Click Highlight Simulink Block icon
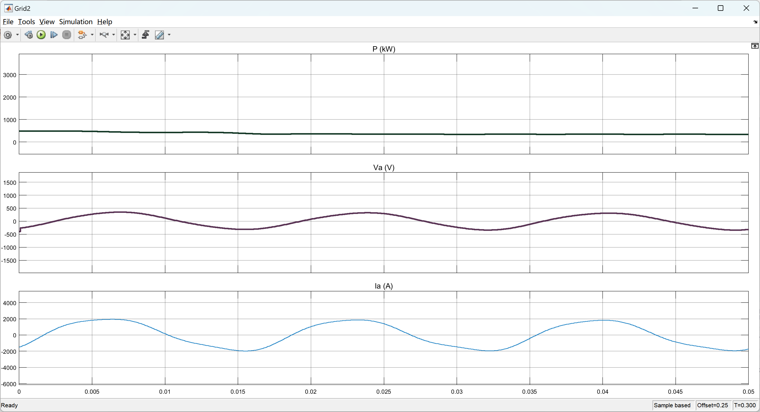 (x=82, y=35)
